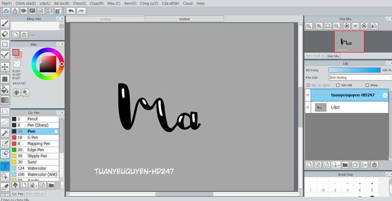Select the Bucket fill tool
The height and width of the screenshot is (201, 392).
5,90
